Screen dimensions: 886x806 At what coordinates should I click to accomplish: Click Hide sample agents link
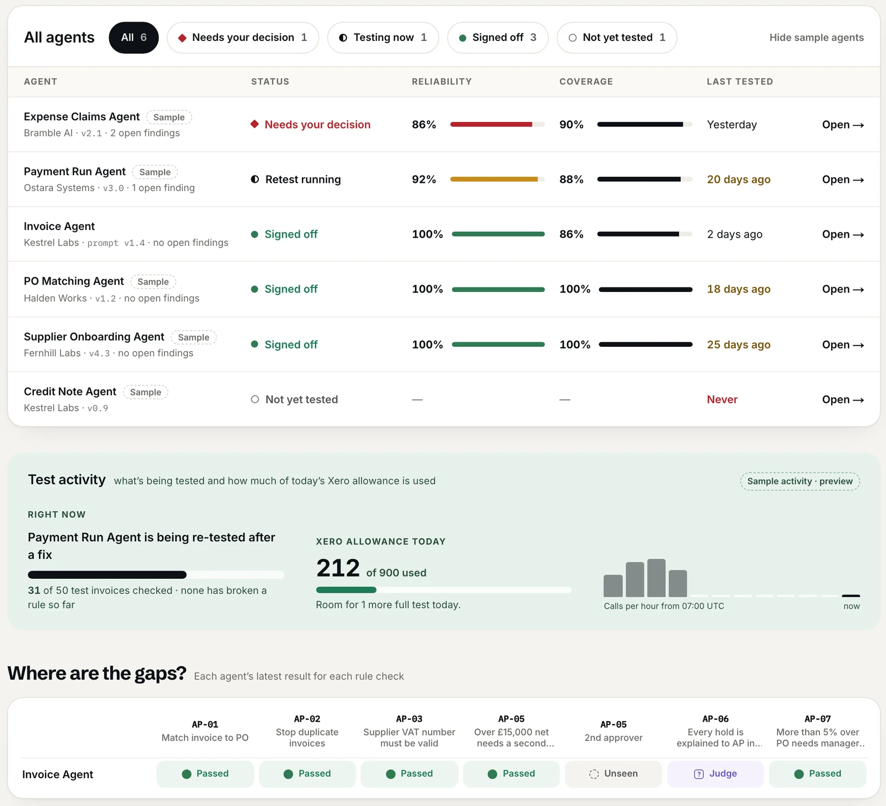tap(816, 38)
